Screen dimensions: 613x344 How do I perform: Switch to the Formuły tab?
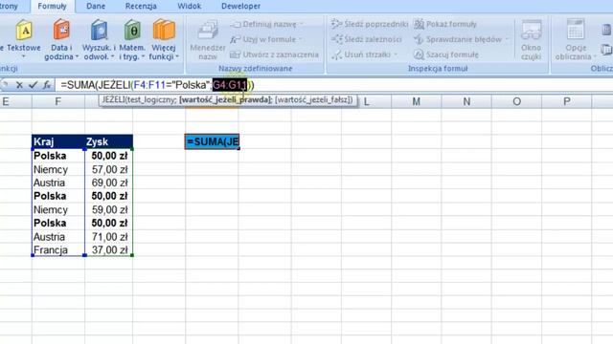point(52,7)
